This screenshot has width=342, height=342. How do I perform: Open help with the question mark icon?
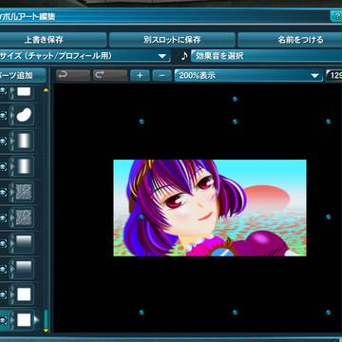coord(336,16)
